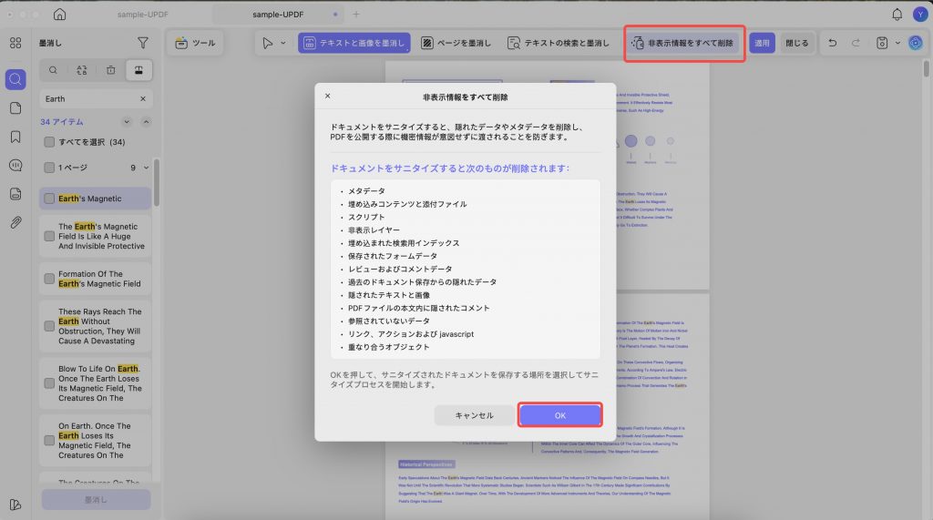This screenshot has height=520, width=933.
Task: Open the layers icon at sidebar bottom
Action: (15, 505)
